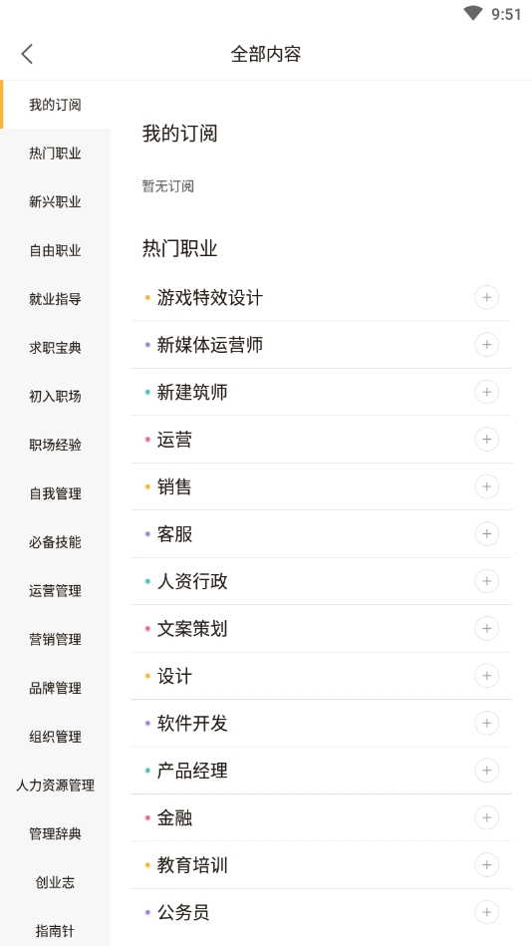Subscribe to 人资行政 plus icon
This screenshot has height=946, width=532.
[x=487, y=581]
